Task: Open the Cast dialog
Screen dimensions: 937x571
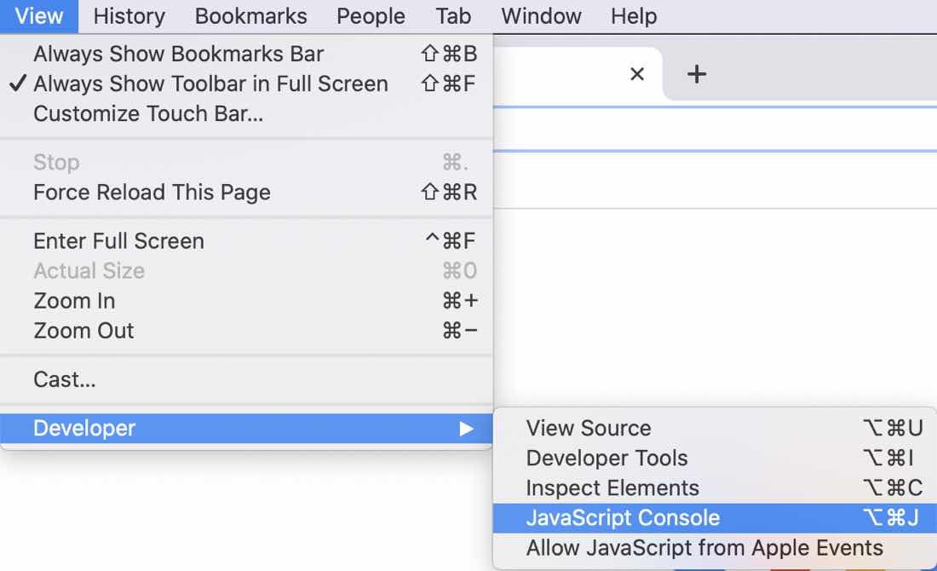Action: click(63, 379)
